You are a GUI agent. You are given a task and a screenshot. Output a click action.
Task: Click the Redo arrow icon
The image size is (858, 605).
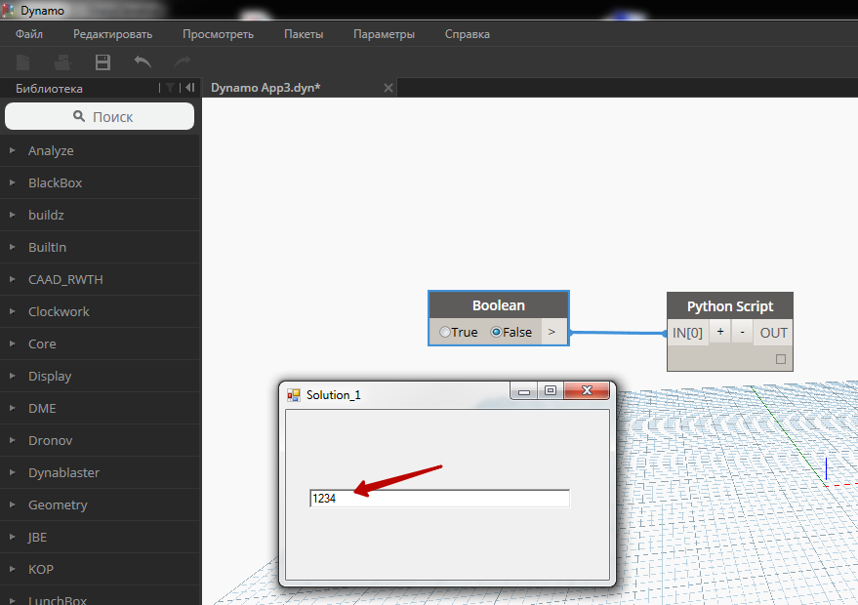pyautogui.click(x=182, y=62)
